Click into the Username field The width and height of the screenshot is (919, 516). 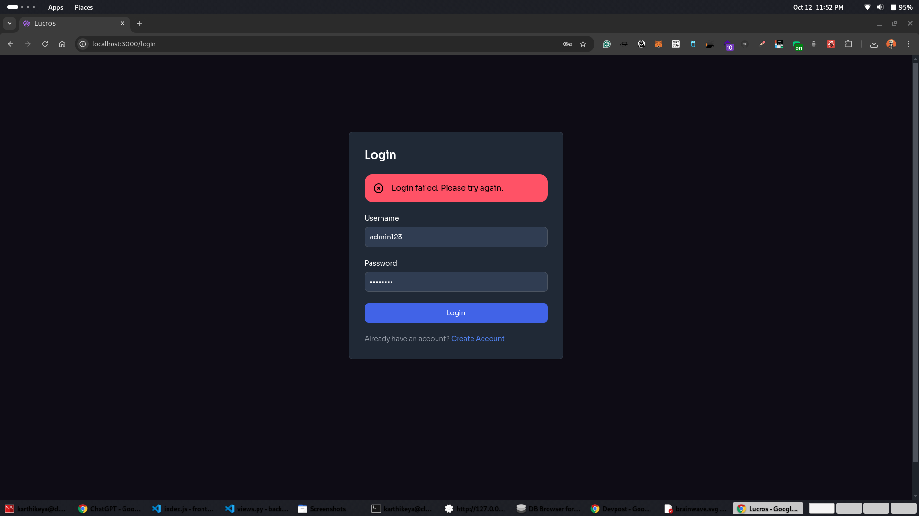coord(456,237)
